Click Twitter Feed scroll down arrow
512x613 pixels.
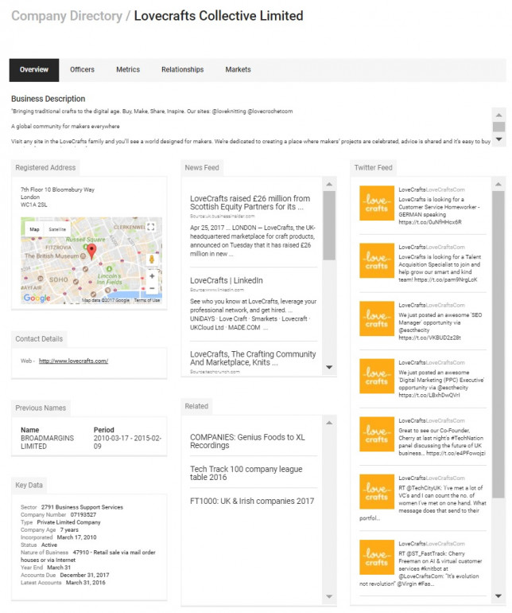[x=498, y=595]
